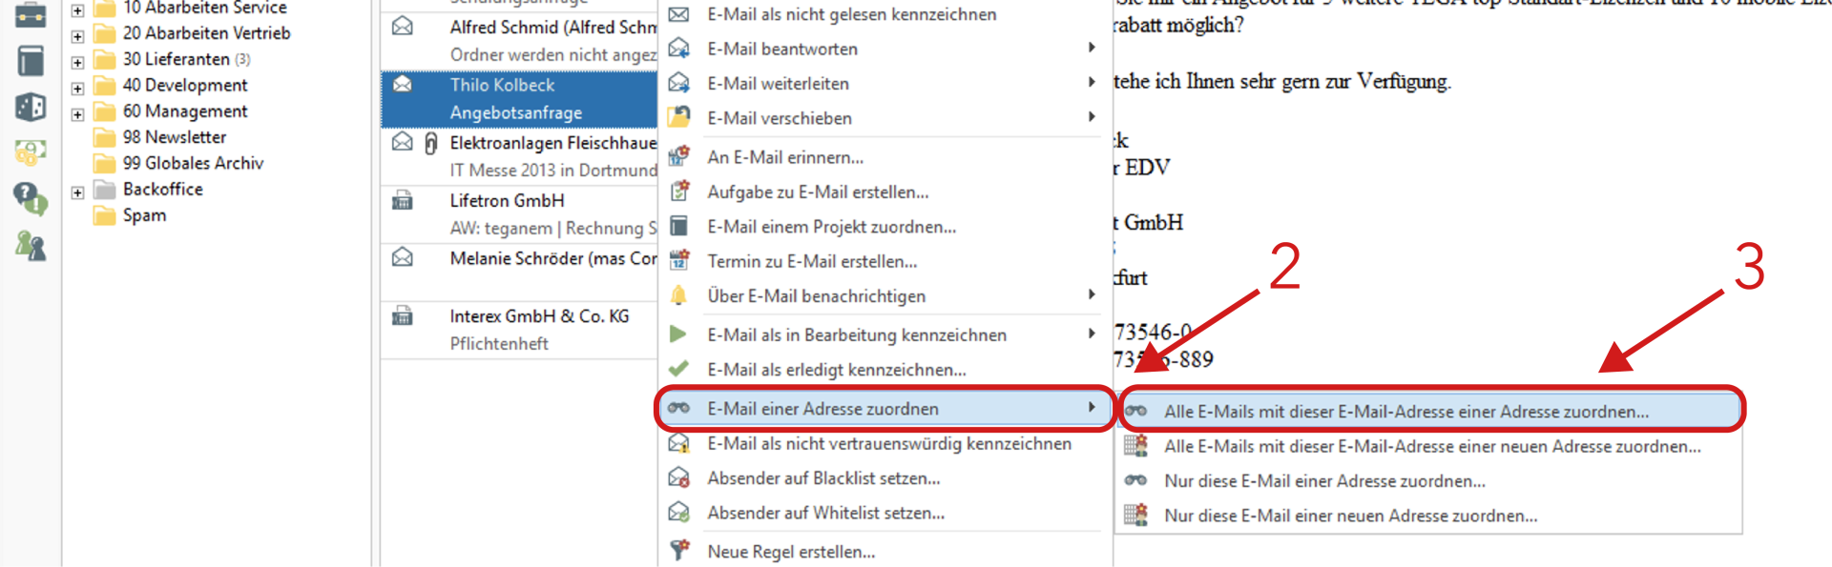
Task: Select the Melanie Schröder email
Action: click(519, 272)
